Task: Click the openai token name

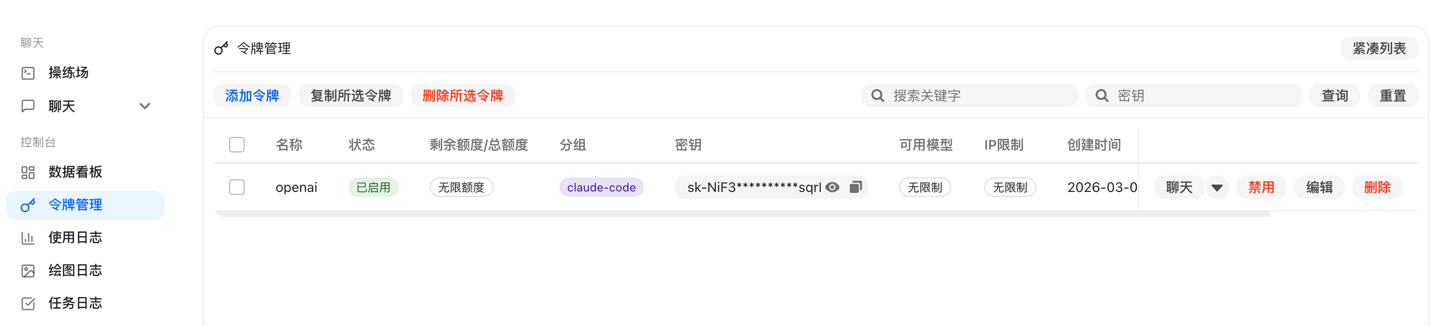Action: click(296, 188)
